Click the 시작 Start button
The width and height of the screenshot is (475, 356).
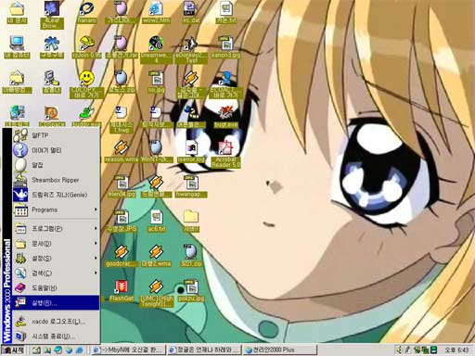point(13,350)
